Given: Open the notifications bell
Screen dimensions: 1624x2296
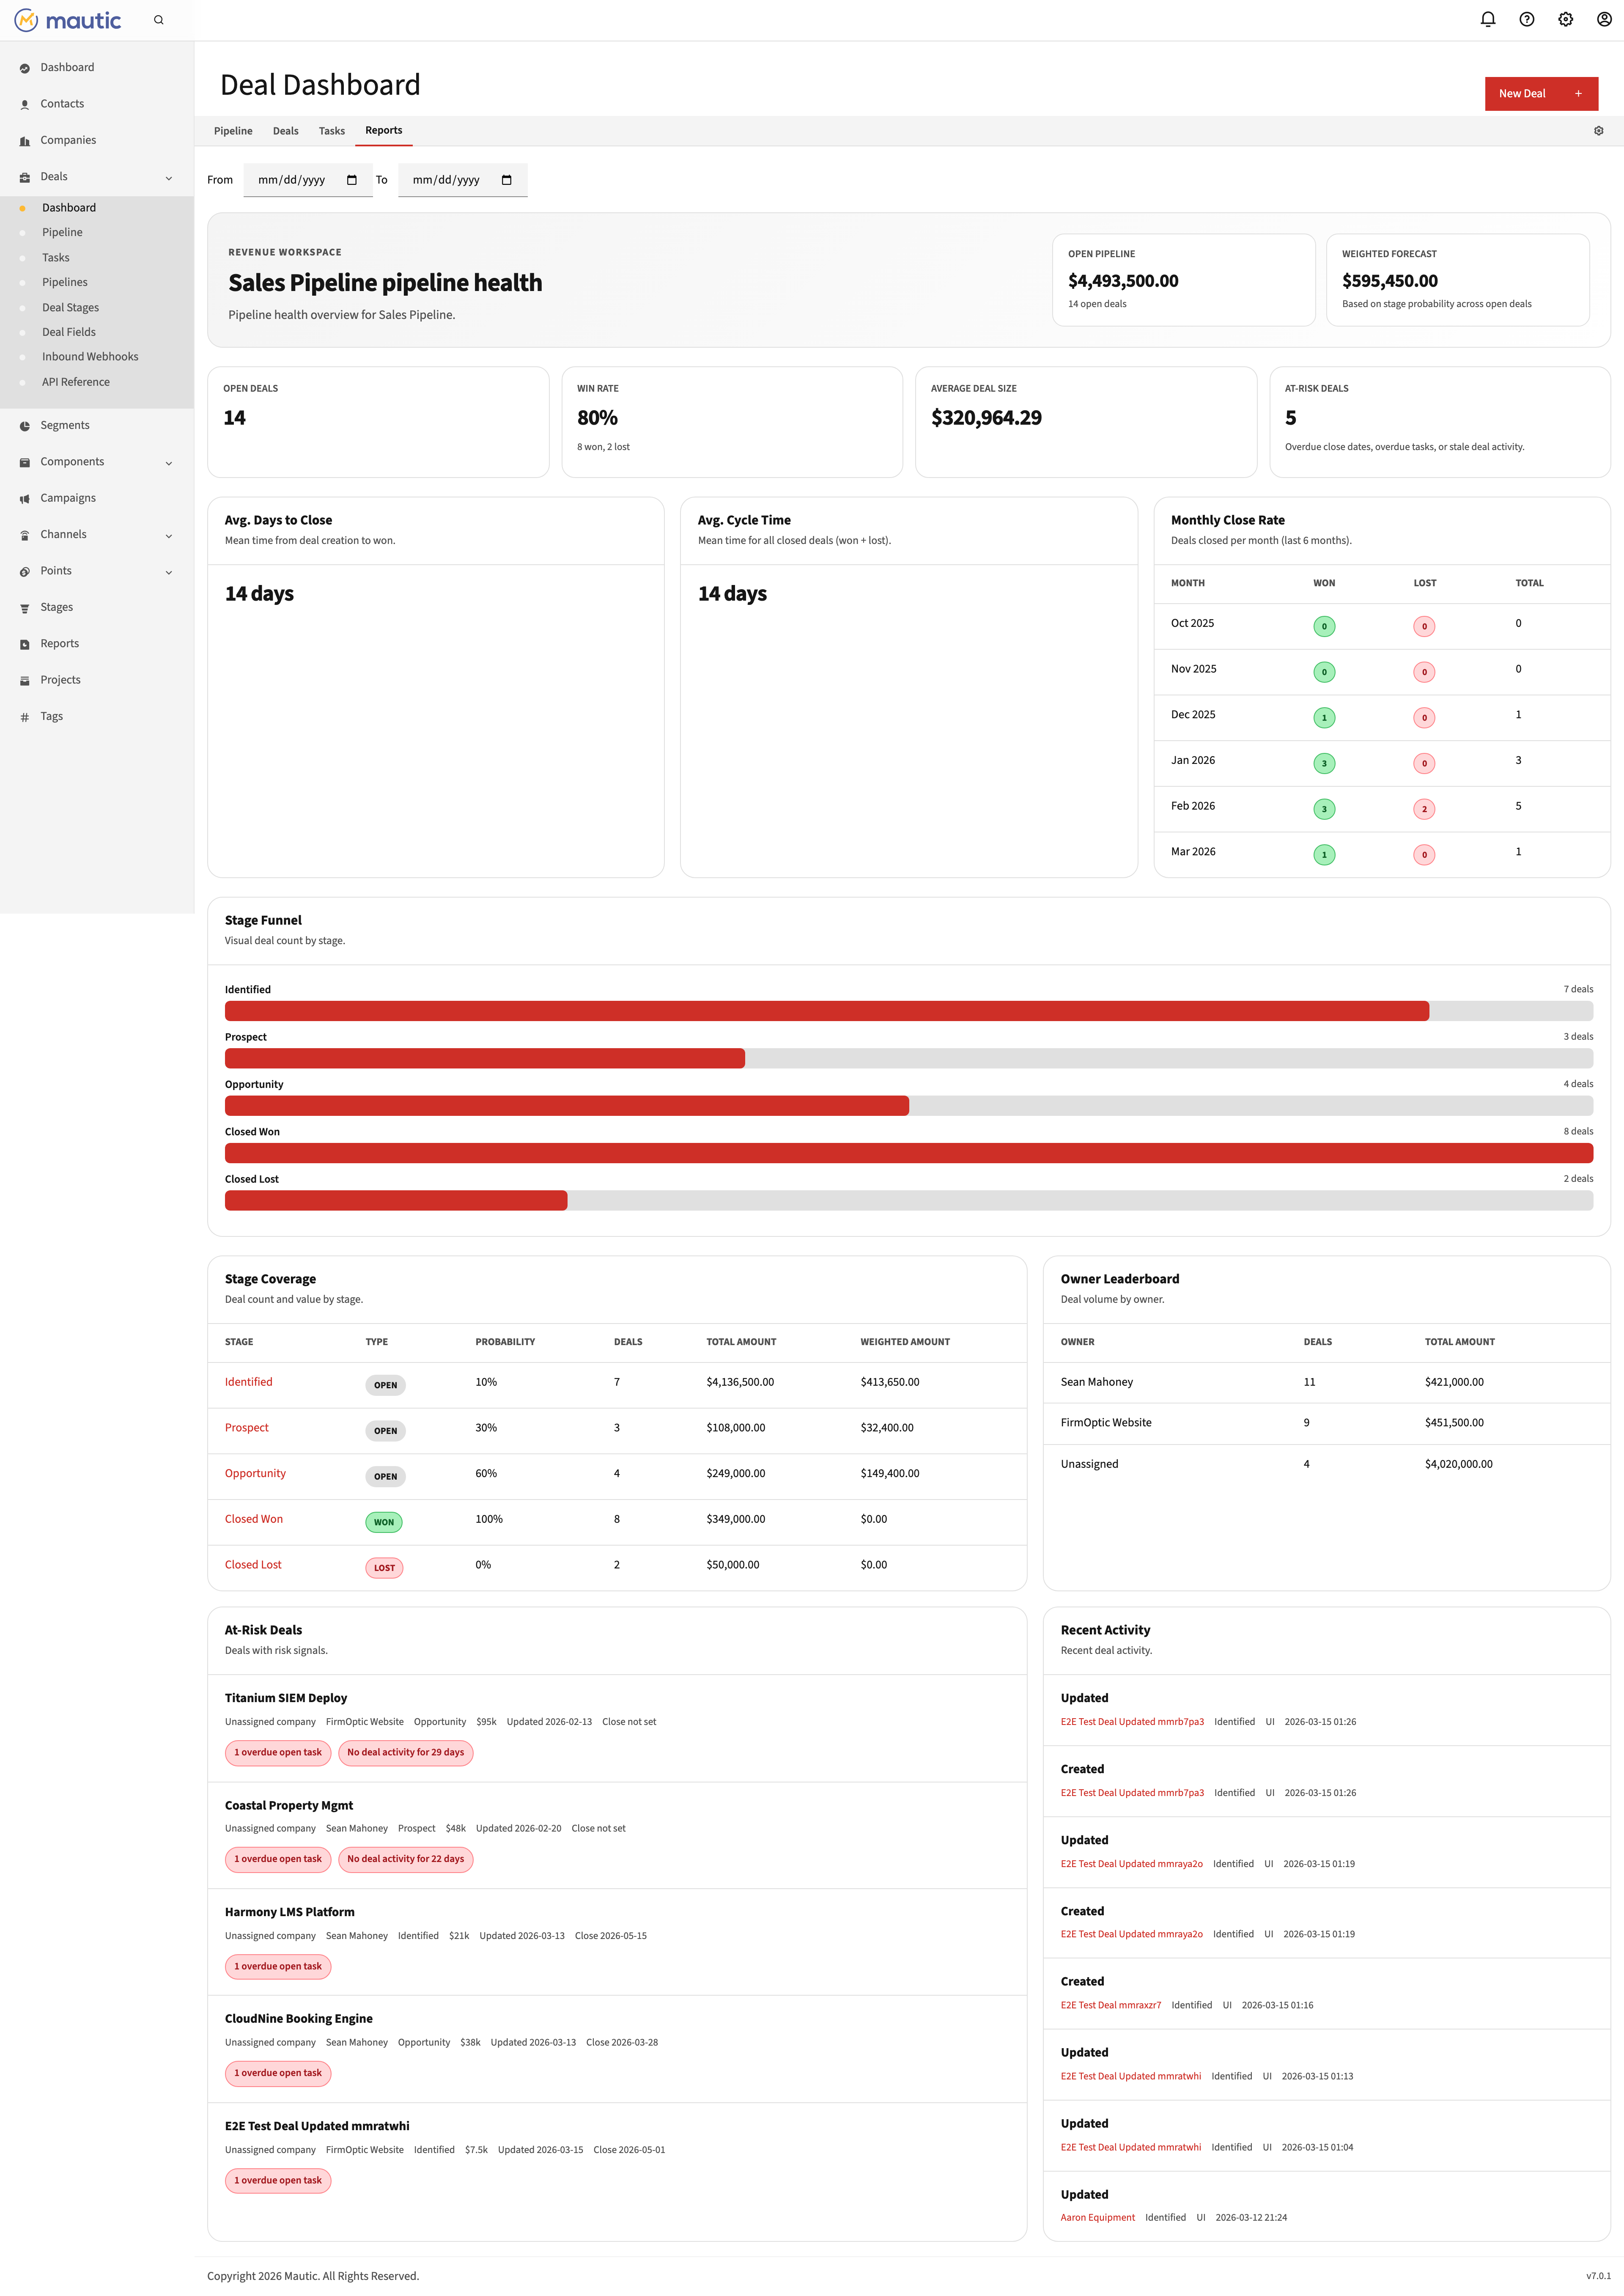Looking at the screenshot, I should (1488, 19).
